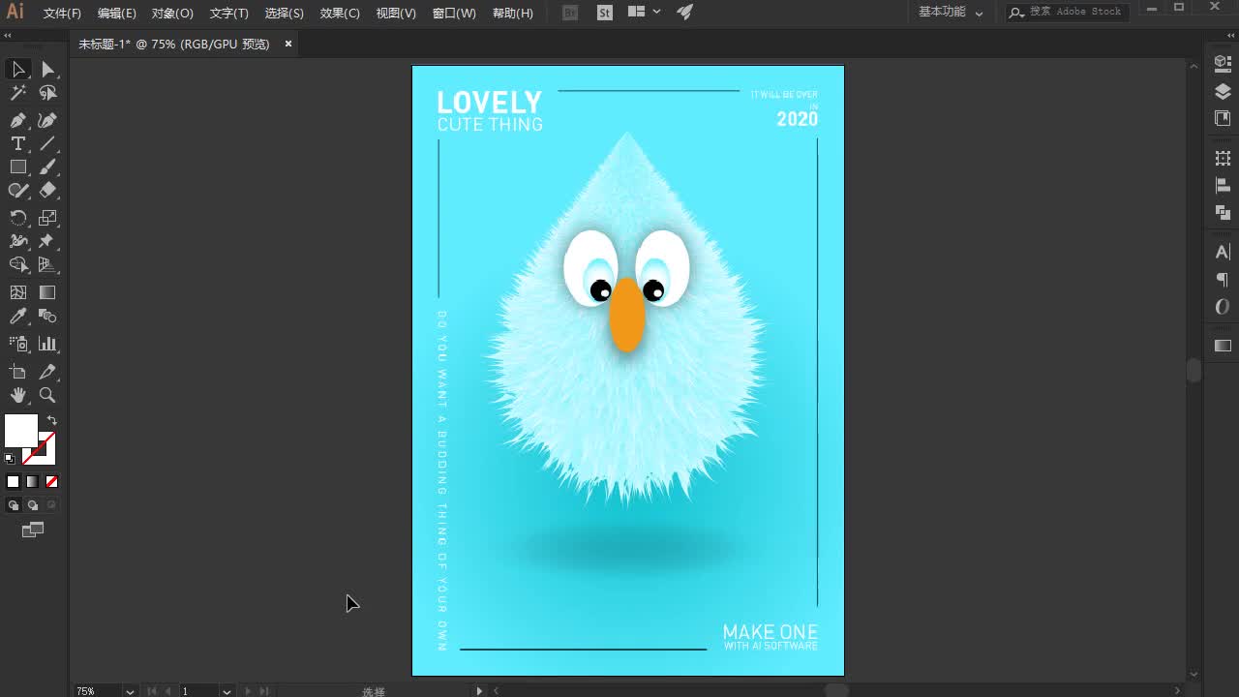Select the Direct Selection tool
Screen dimensions: 1239x697
(x=47, y=69)
